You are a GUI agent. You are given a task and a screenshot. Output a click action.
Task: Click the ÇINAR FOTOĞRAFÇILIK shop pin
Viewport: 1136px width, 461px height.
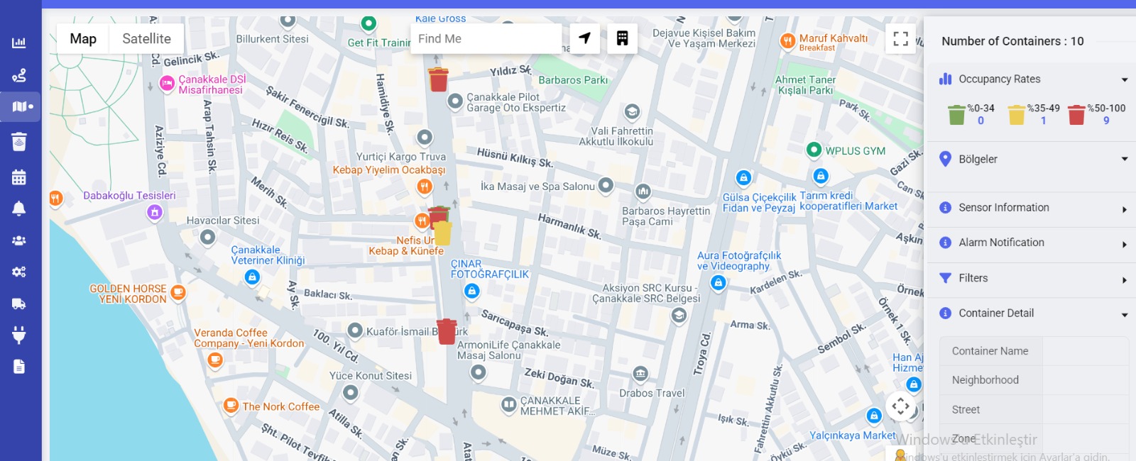pos(472,291)
